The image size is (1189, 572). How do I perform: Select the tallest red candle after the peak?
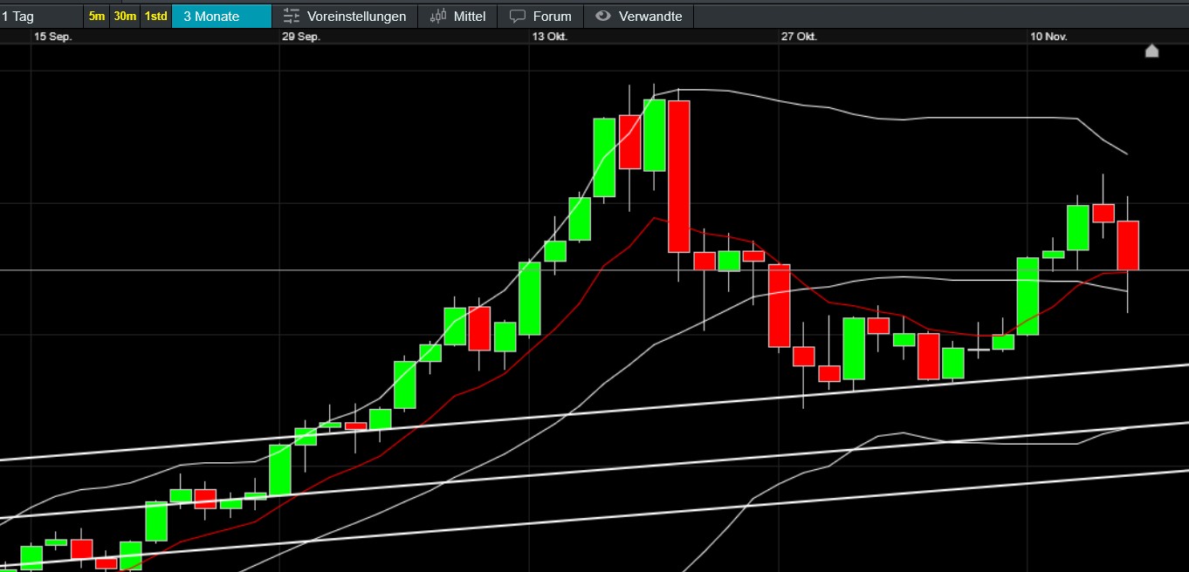(x=679, y=176)
